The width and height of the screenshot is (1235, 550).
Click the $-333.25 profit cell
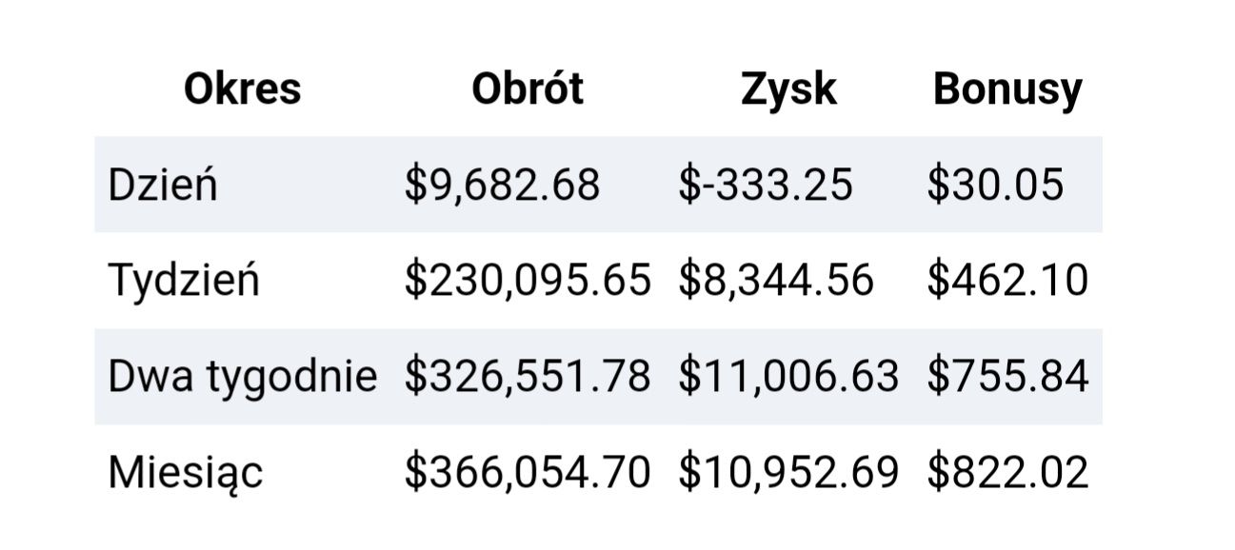pos(766,185)
